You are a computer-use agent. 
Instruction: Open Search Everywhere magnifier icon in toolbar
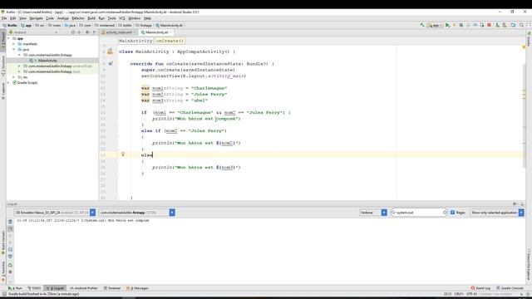521,25
